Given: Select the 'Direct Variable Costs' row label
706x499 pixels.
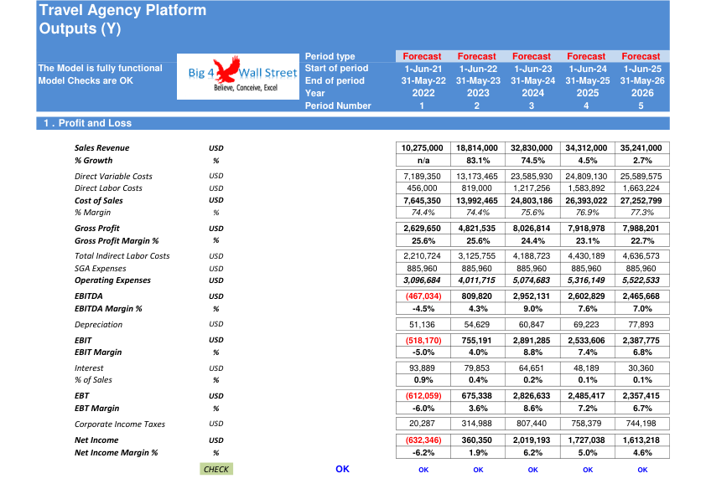Looking at the screenshot, I should point(113,176).
